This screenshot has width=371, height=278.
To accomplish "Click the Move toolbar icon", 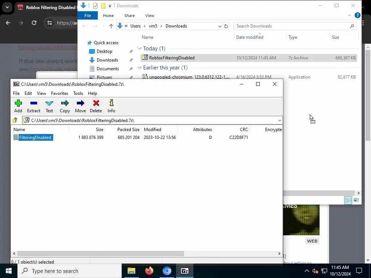I will tap(80, 106).
